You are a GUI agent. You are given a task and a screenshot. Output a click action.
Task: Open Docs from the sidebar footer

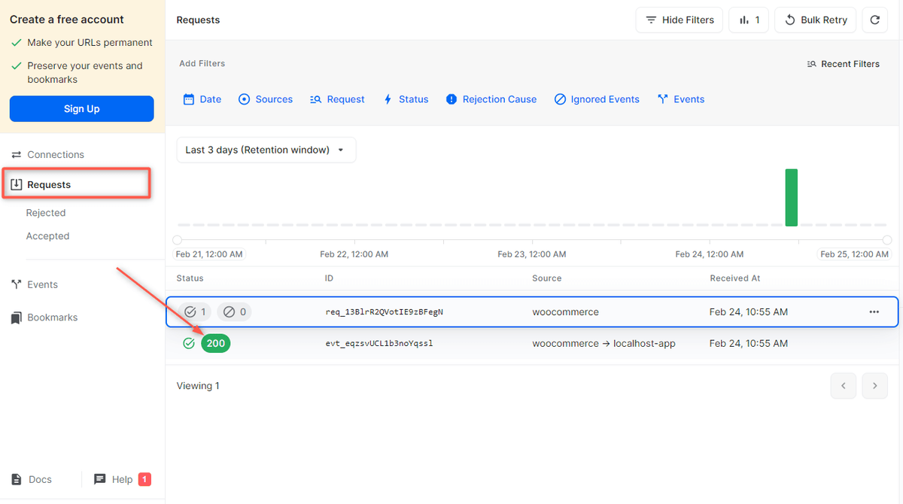click(x=32, y=479)
